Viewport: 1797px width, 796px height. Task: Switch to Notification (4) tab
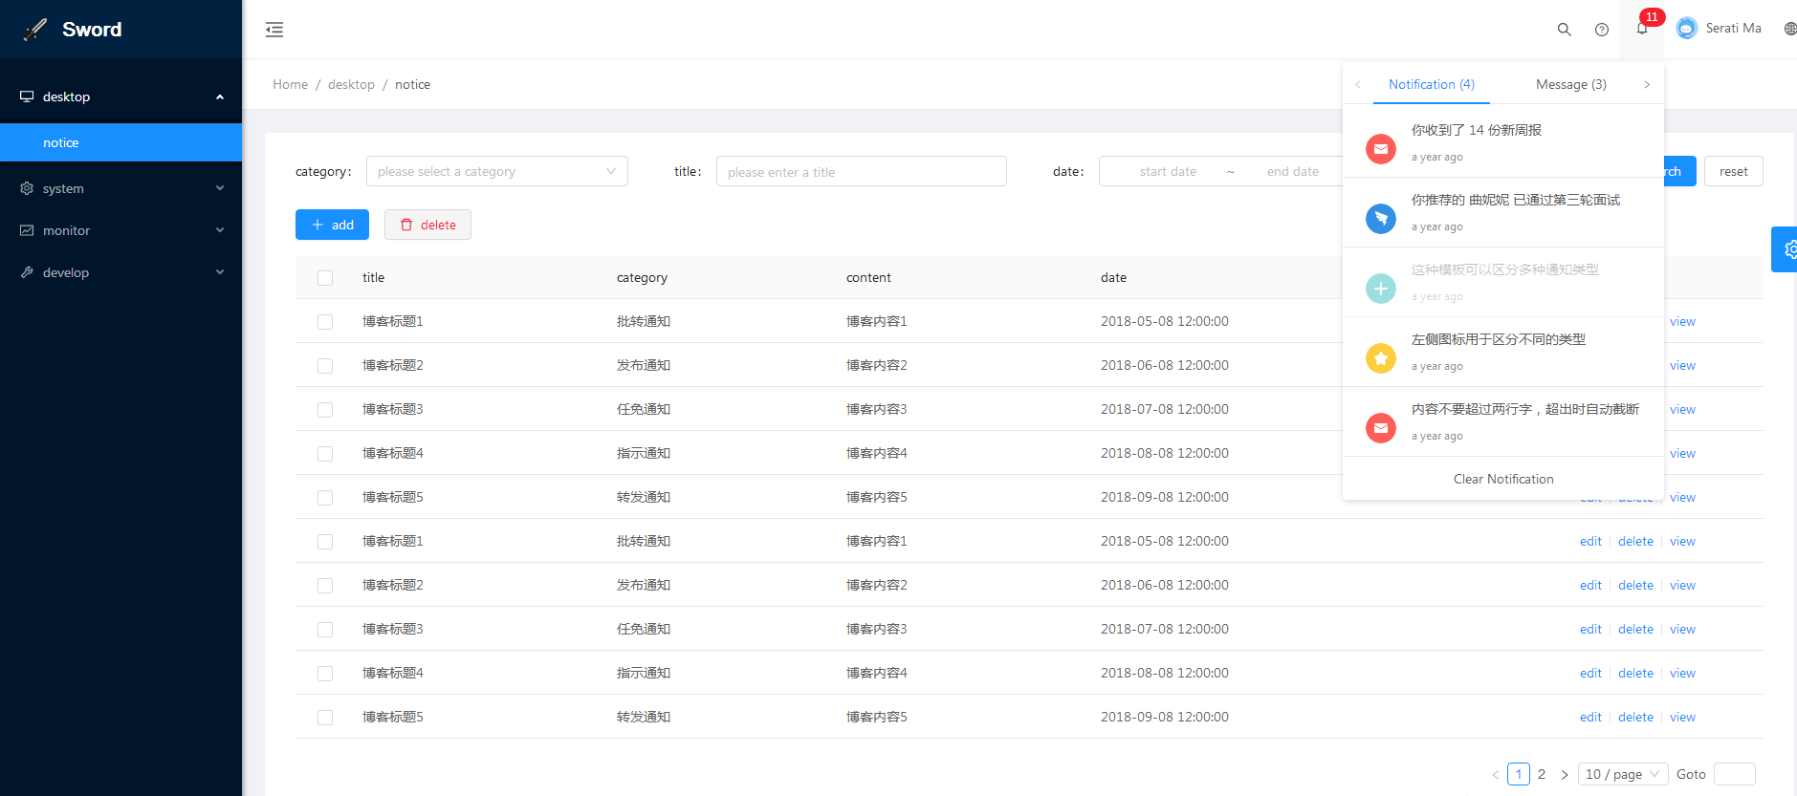coord(1432,84)
